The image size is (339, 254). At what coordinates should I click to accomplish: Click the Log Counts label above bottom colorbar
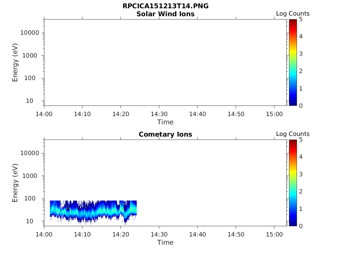pos(293,134)
